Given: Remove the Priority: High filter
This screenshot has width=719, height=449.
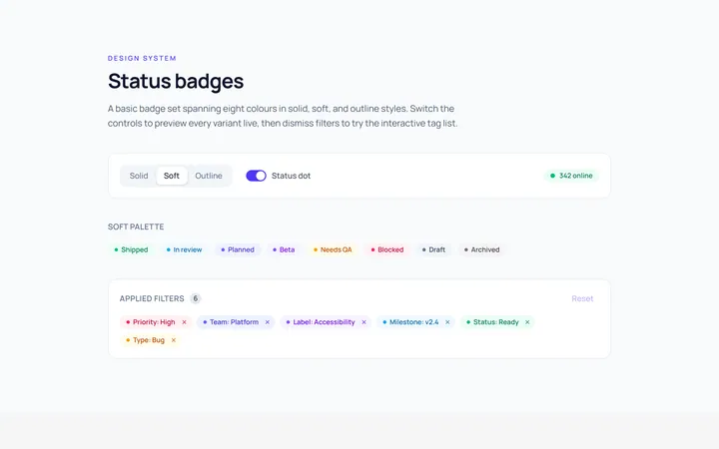Looking at the screenshot, I should [x=184, y=322].
